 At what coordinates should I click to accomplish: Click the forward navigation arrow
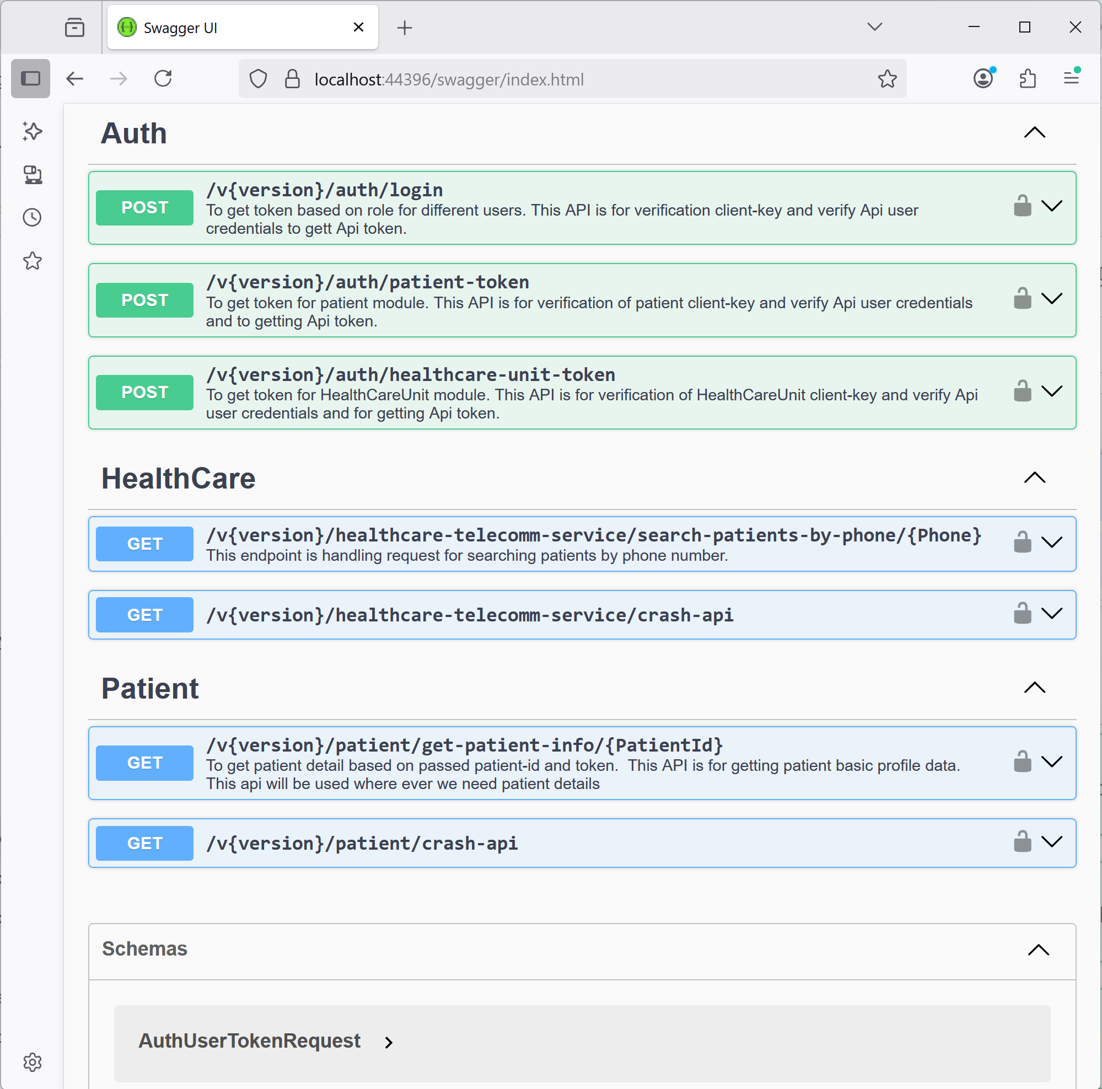[119, 79]
